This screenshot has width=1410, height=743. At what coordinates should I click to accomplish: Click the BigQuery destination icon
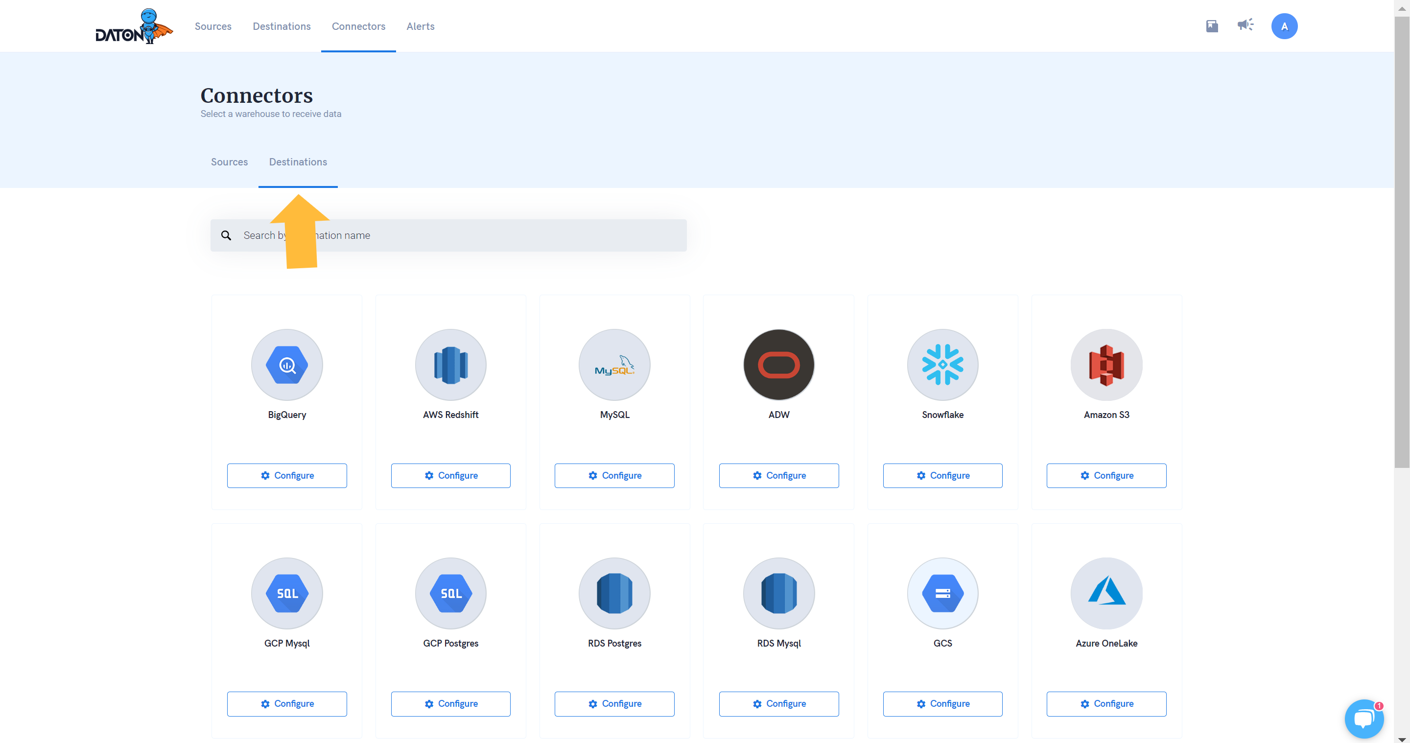coord(287,364)
